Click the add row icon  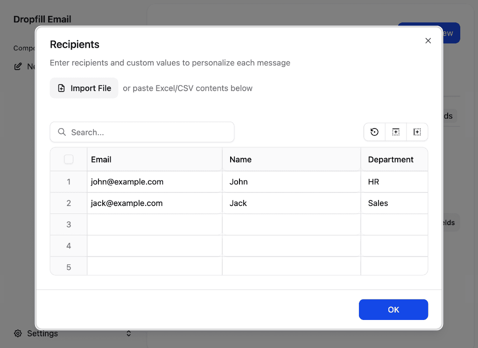(396, 132)
